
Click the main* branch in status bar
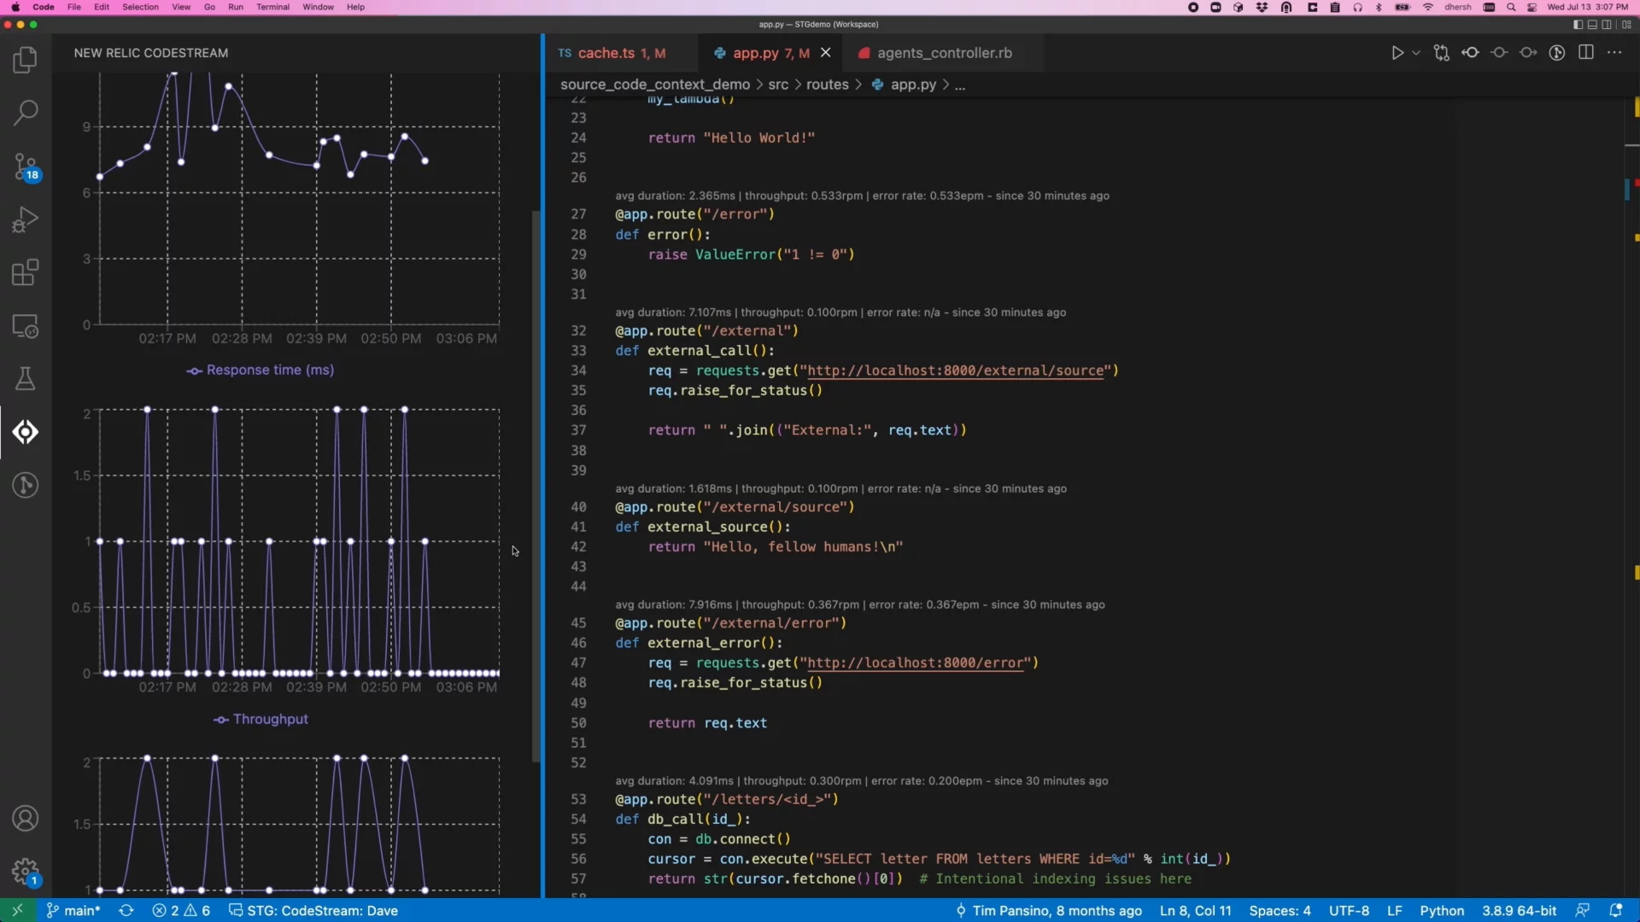pyautogui.click(x=74, y=911)
